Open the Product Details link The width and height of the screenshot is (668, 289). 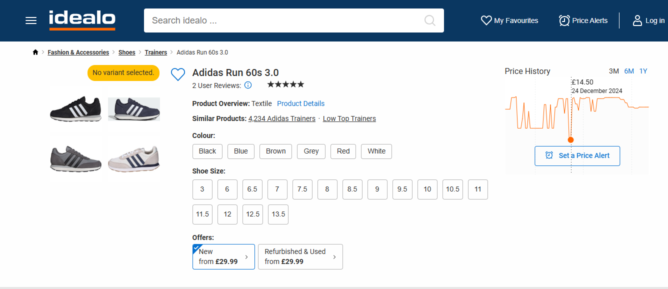pyautogui.click(x=300, y=103)
